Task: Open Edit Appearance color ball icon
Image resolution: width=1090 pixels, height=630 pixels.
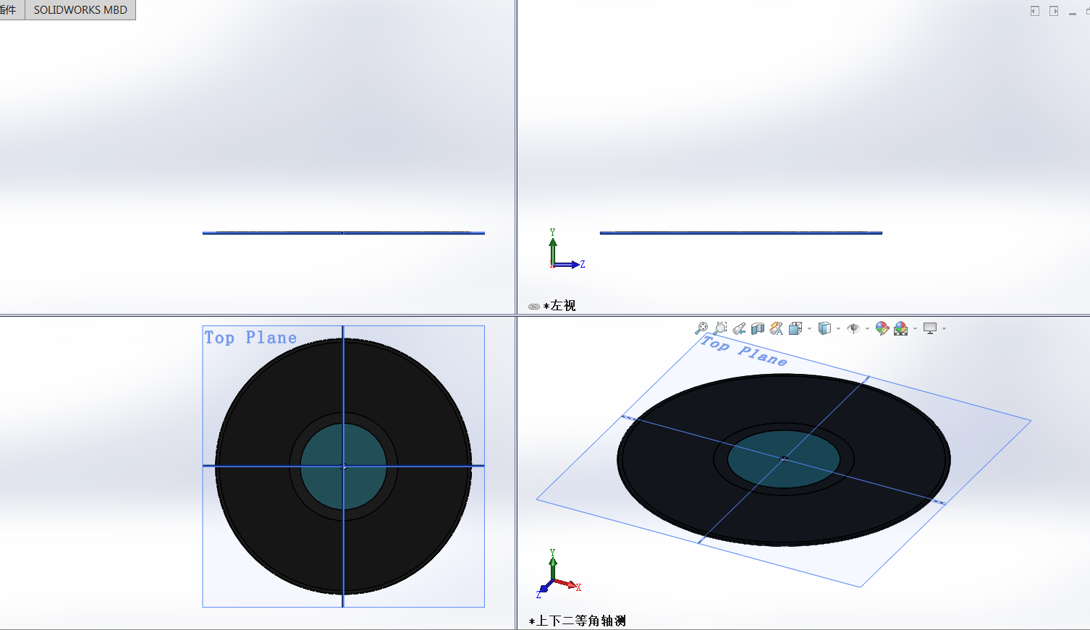Action: click(882, 328)
